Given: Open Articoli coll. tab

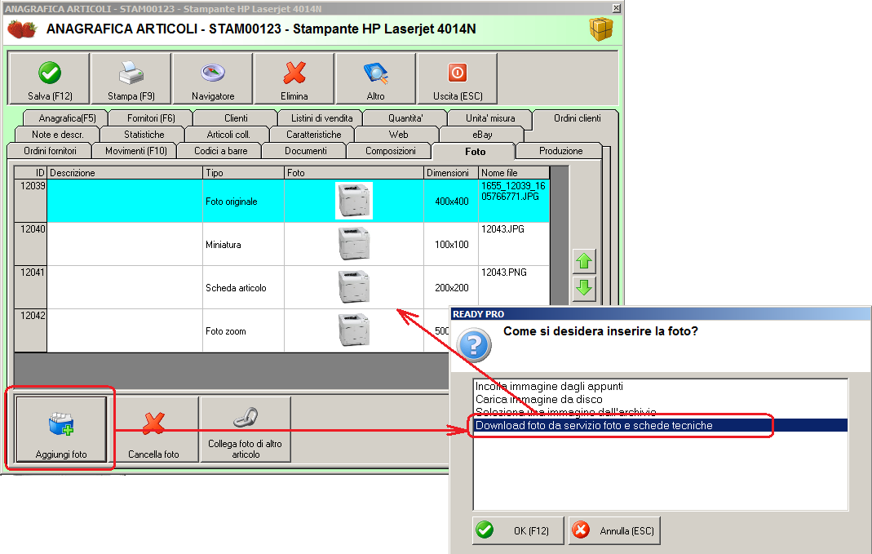Looking at the screenshot, I should click(x=228, y=134).
